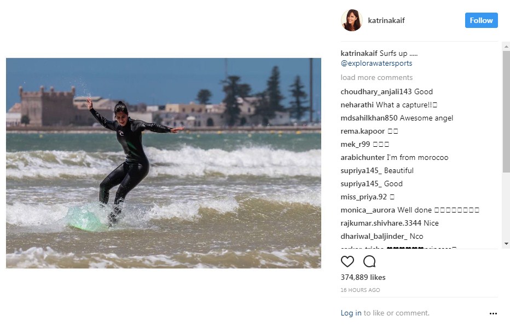Open the @explorawatersports mention link
The width and height of the screenshot is (510, 327).
tap(376, 63)
